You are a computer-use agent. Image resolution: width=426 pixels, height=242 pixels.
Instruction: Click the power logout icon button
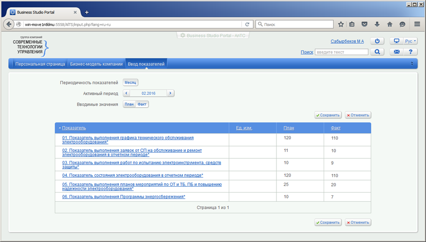click(377, 41)
